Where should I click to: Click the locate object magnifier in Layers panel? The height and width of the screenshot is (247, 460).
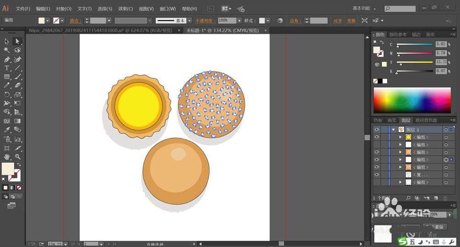pos(408,198)
